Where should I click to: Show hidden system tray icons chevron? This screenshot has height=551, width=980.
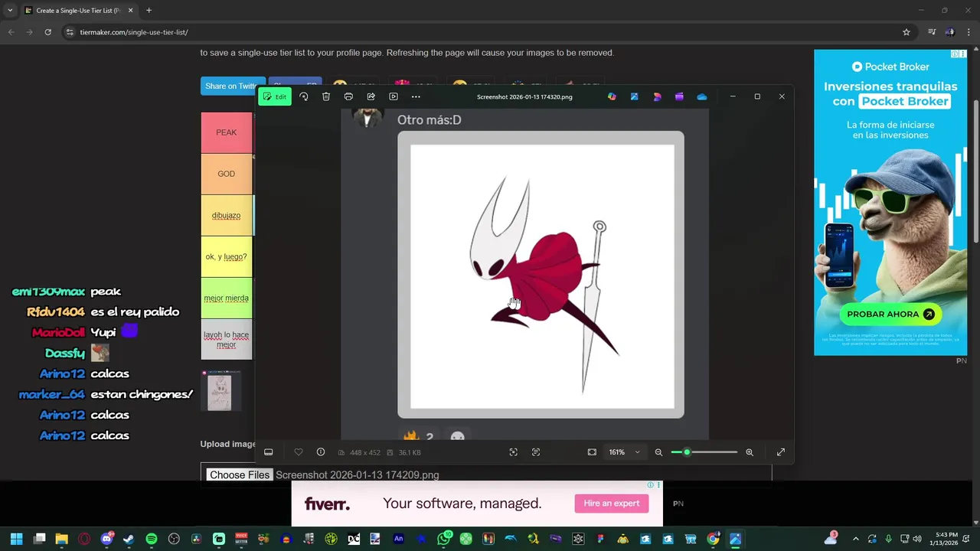coord(856,540)
